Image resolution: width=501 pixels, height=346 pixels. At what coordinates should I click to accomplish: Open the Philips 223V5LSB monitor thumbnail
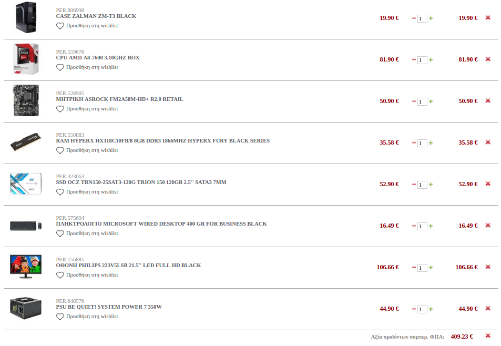(26, 266)
